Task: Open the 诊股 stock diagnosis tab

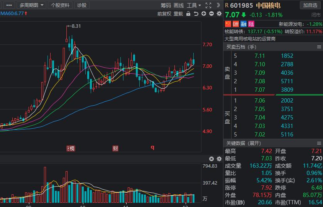Action: pyautogui.click(x=82, y=5)
